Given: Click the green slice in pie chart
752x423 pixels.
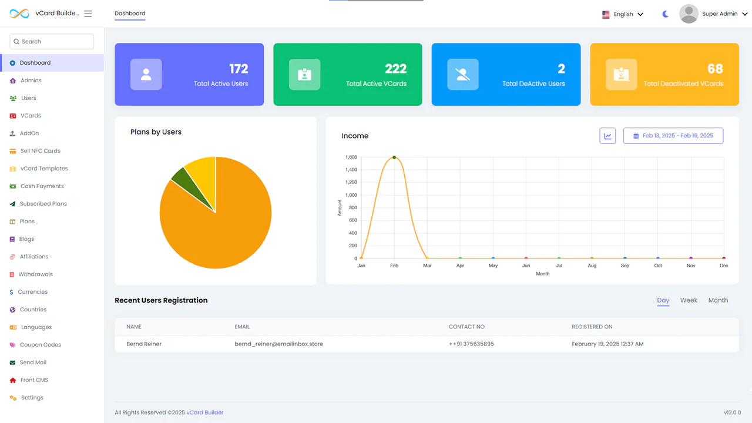Looking at the screenshot, I should click(180, 176).
